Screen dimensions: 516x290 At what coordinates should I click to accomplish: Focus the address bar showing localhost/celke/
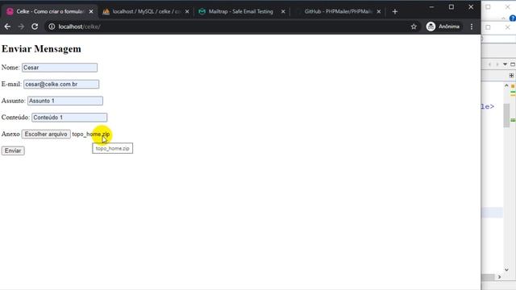tap(231, 27)
